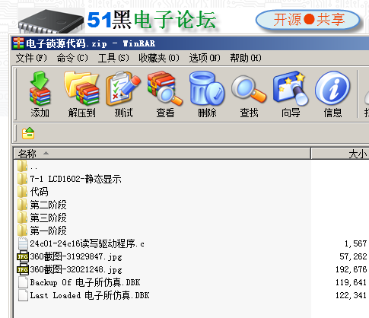
Task: Select file icon of 24c01-24c16读写驱动程序.c
Action: [x=23, y=243]
